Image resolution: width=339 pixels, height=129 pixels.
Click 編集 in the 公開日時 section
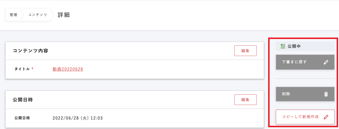[x=245, y=100]
